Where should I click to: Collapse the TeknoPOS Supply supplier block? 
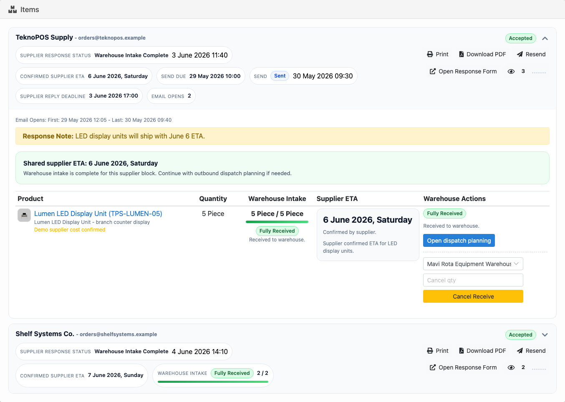[x=545, y=38]
